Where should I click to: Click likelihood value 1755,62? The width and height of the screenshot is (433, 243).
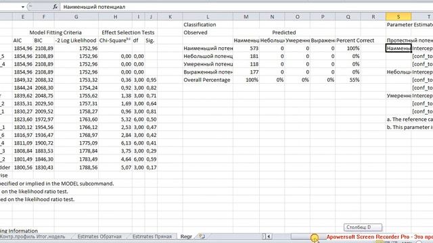coord(88,96)
